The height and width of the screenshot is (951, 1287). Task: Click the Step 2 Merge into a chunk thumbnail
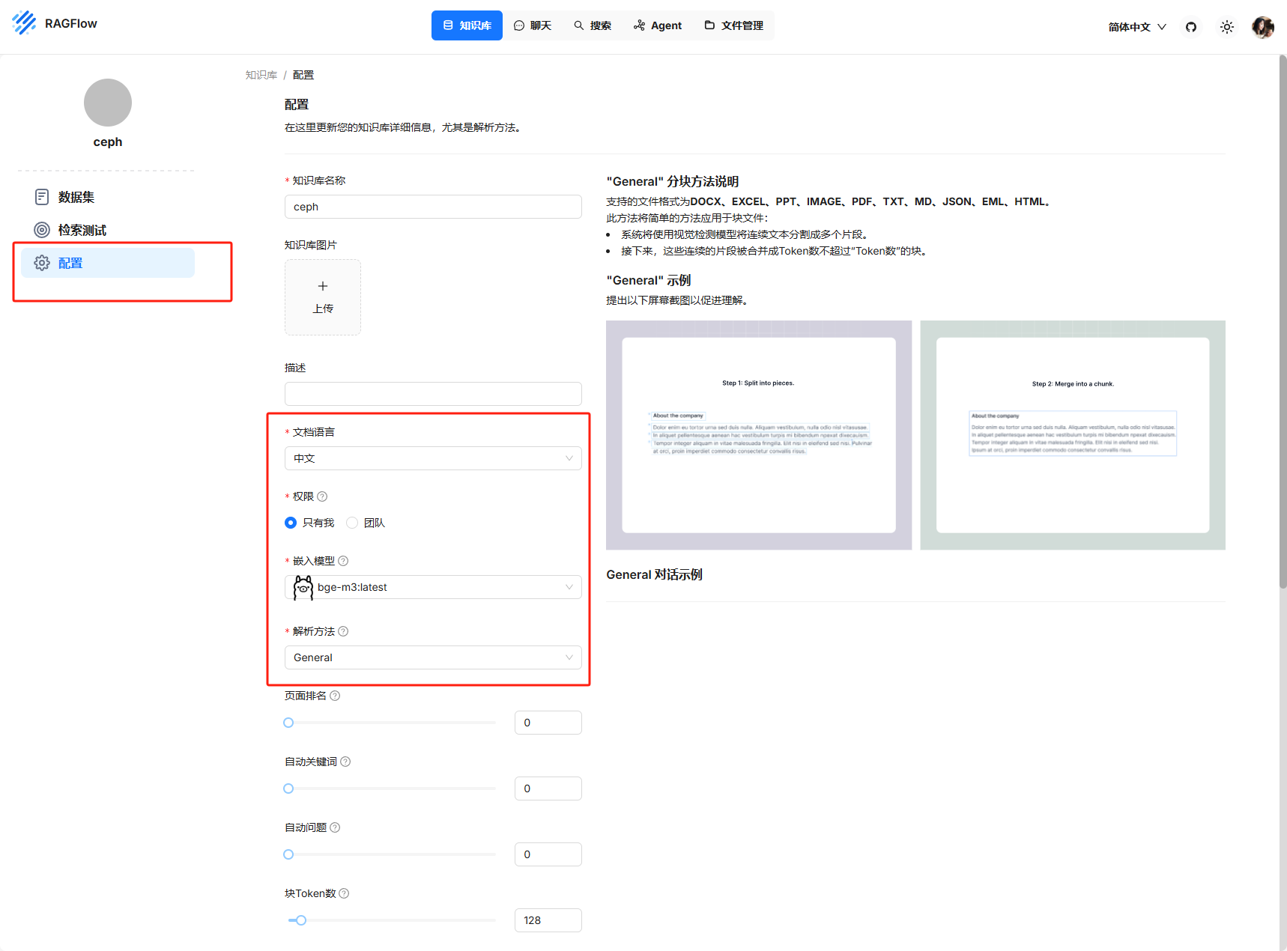[1073, 435]
